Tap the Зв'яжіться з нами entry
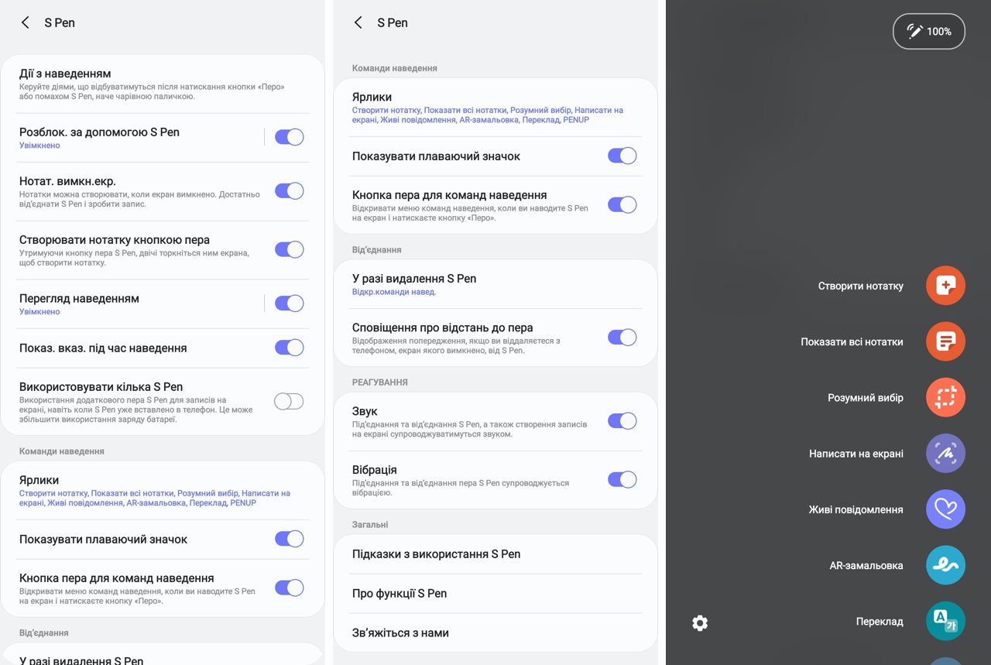This screenshot has width=991, height=665. [x=495, y=632]
